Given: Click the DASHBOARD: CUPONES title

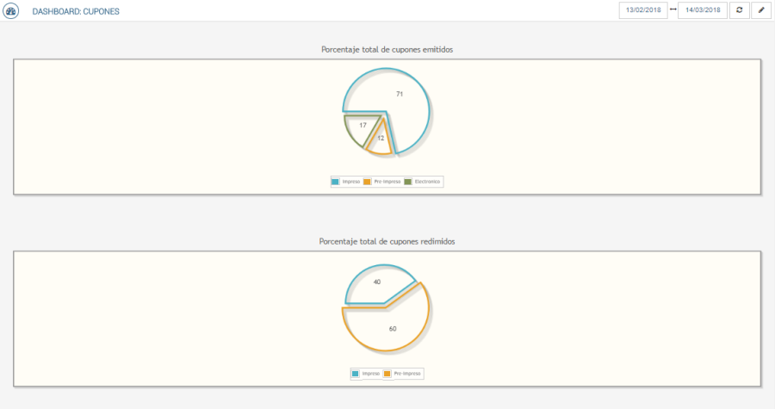Looking at the screenshot, I should pos(76,11).
